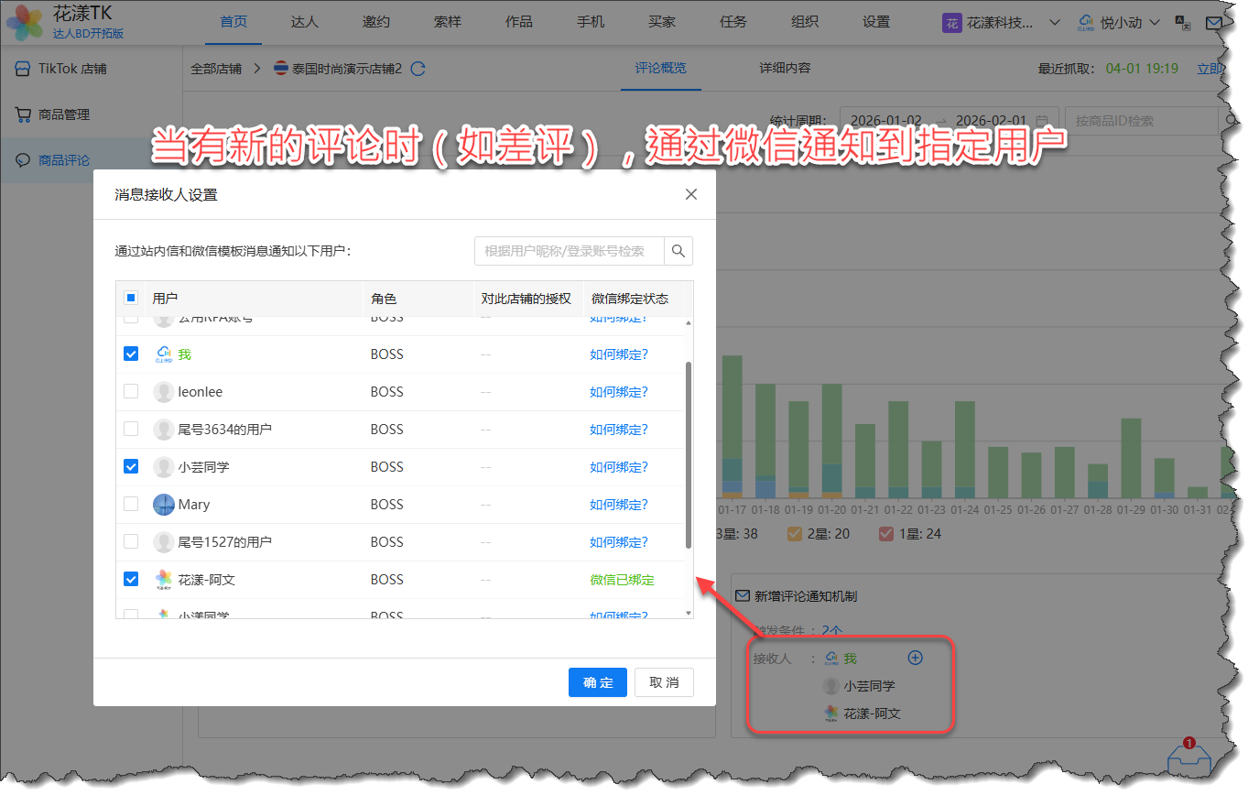
Task: Close the 消息接收人设置 dialog
Action: point(691,194)
